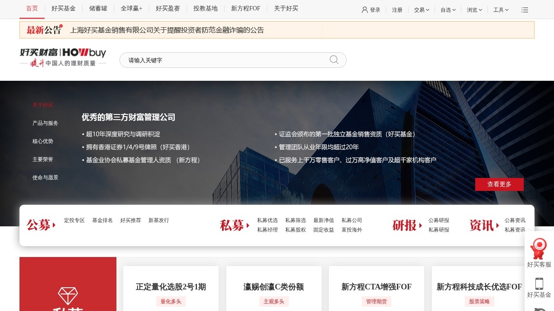This screenshot has height=311, width=554.
Task: Expand the 研报 category arrow
Action: [x=420, y=225]
